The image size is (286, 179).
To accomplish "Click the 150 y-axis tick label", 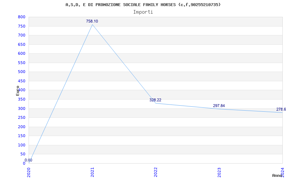I will (21, 136).
